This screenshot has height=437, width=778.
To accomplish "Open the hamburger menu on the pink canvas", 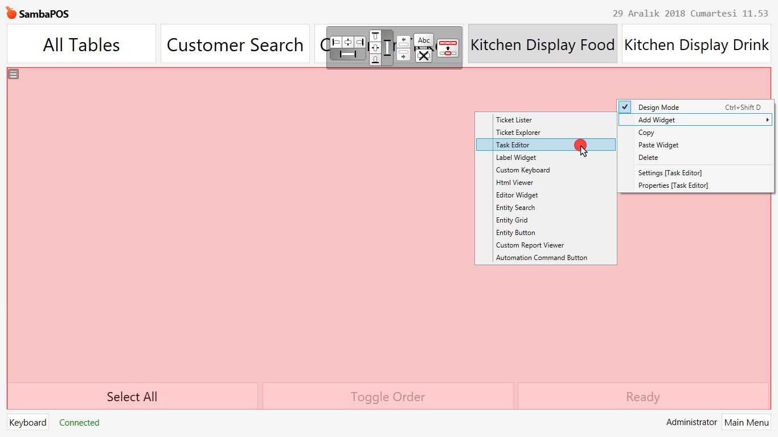I will pos(13,73).
